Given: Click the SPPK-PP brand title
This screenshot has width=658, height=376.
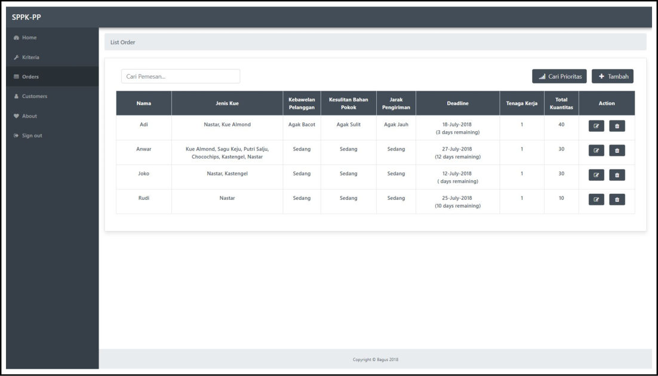Looking at the screenshot, I should pos(26,16).
